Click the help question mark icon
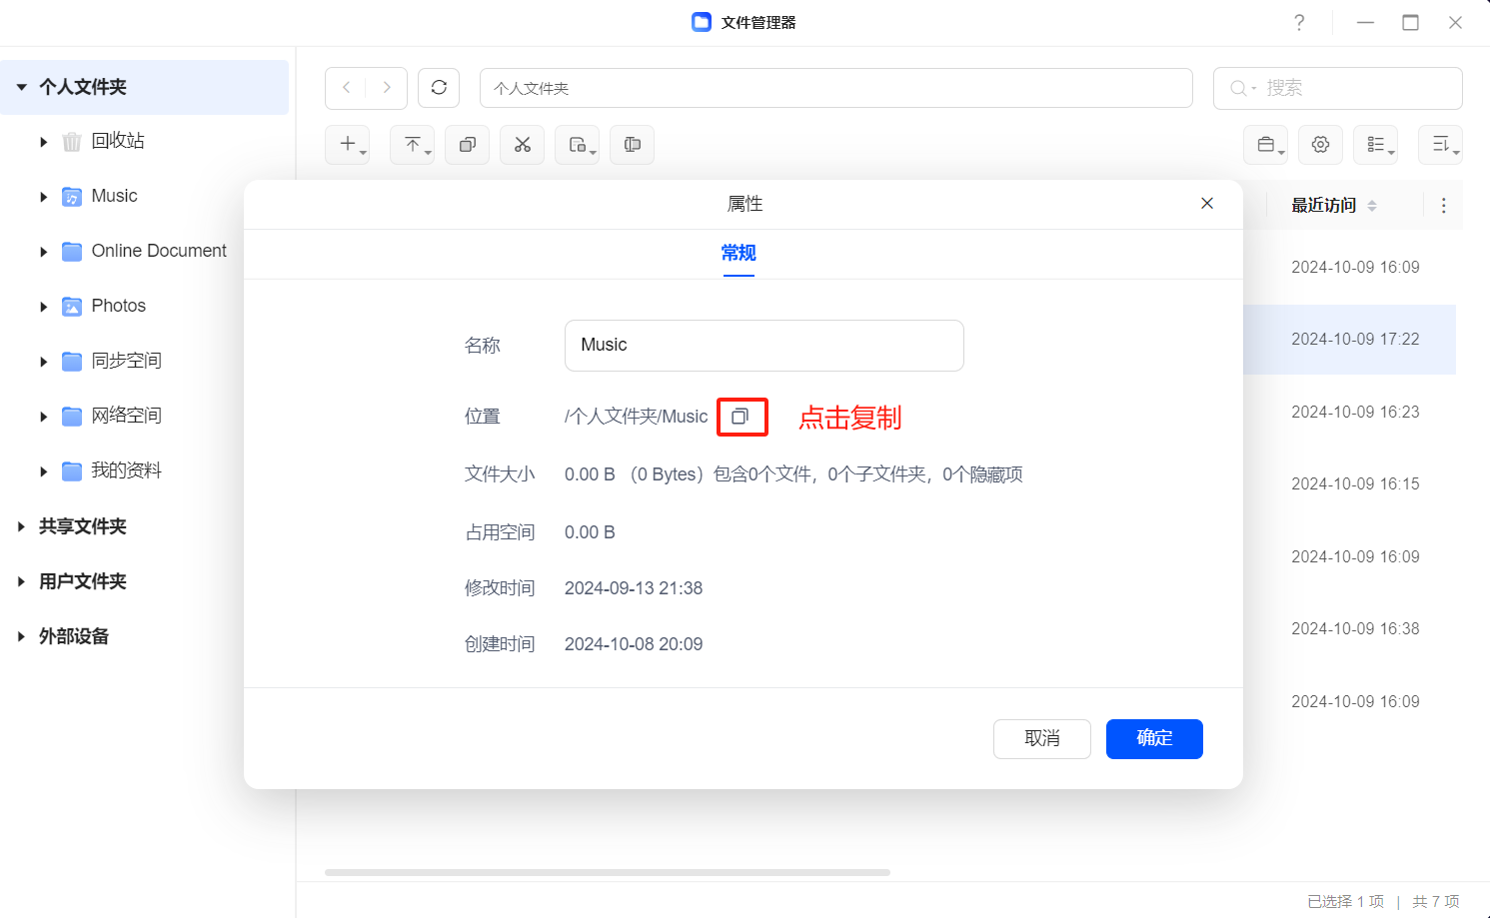 (1298, 22)
